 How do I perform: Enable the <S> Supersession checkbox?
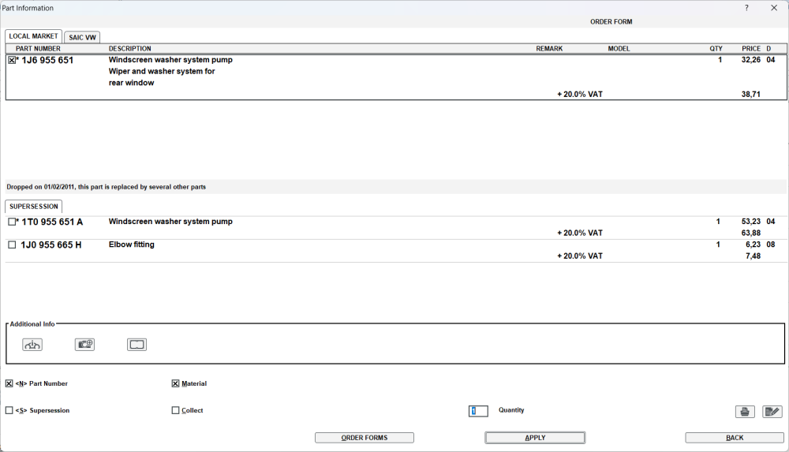point(9,411)
